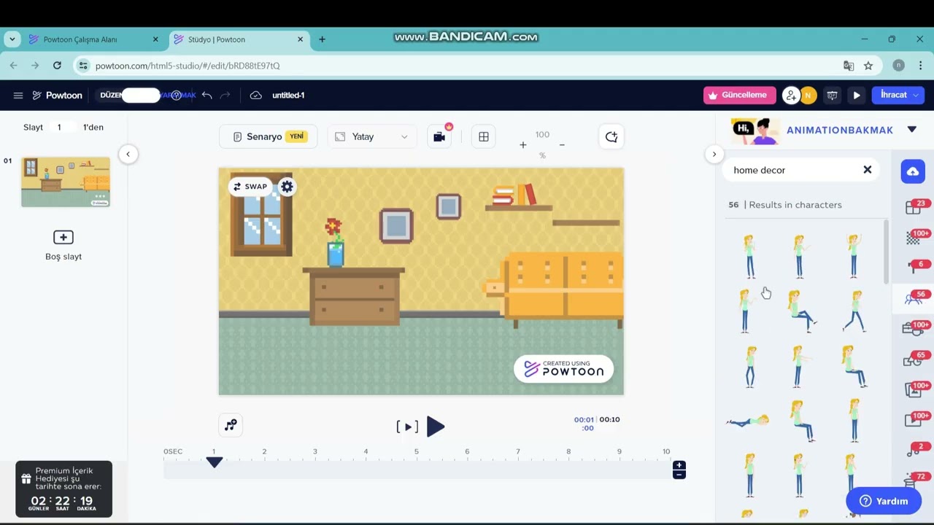This screenshot has height=525, width=934.
Task: Open the camera recording tool
Action: coord(439,136)
